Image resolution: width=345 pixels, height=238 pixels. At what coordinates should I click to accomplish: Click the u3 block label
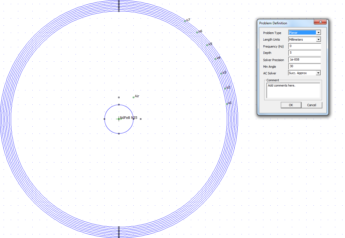pyautogui.click(x=221, y=74)
